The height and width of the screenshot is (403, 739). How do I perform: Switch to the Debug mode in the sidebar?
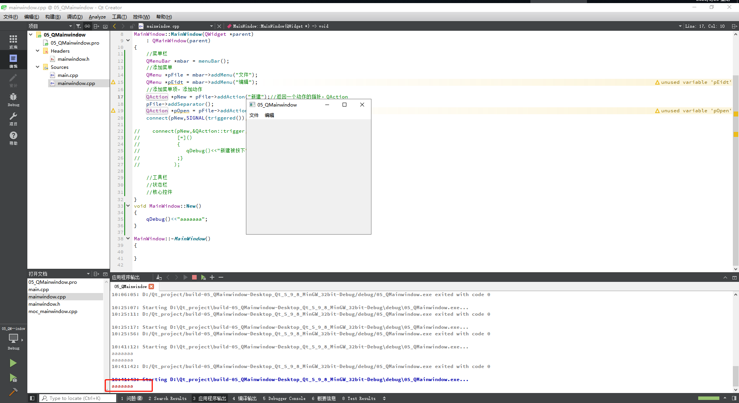pyautogui.click(x=13, y=99)
